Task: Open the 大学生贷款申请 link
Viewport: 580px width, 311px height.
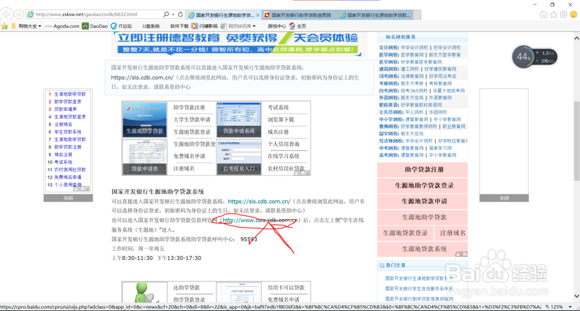Action: coord(192,120)
